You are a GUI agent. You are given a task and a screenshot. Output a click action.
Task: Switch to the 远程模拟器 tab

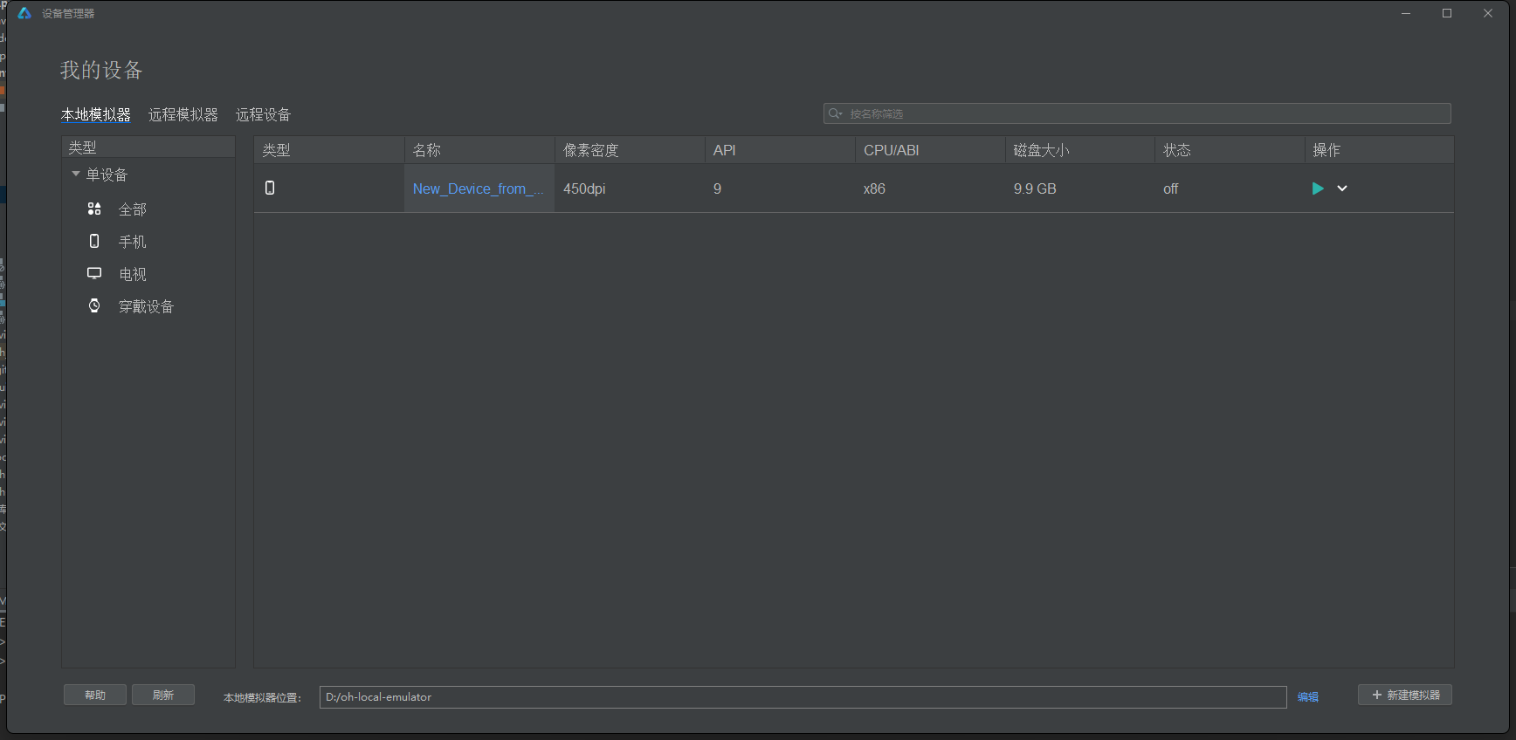(x=183, y=114)
